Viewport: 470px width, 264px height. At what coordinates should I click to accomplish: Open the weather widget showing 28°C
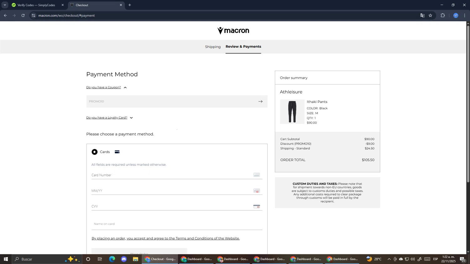(x=374, y=259)
